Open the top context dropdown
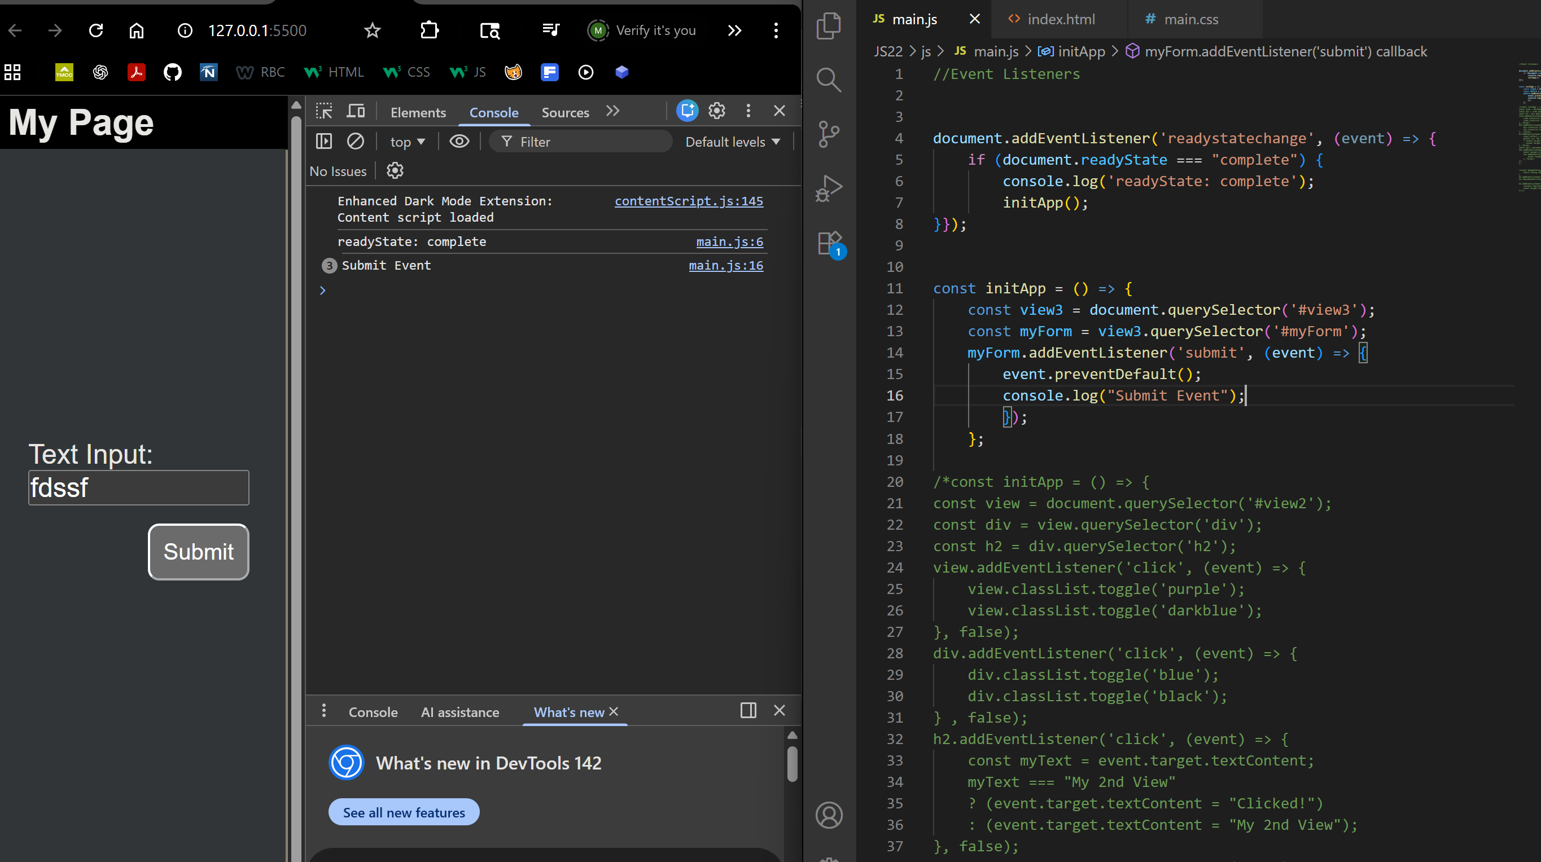1541x862 pixels. pos(408,142)
